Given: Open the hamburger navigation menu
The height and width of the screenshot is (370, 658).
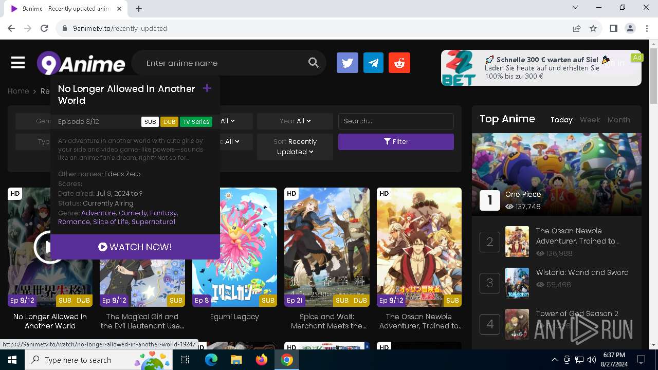Looking at the screenshot, I should tap(18, 63).
